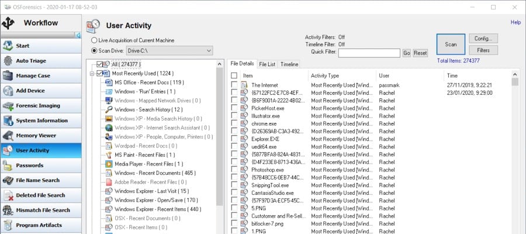Image resolution: width=526 pixels, height=234 pixels.
Task: Toggle the All (274377) checkbox
Action: point(99,64)
